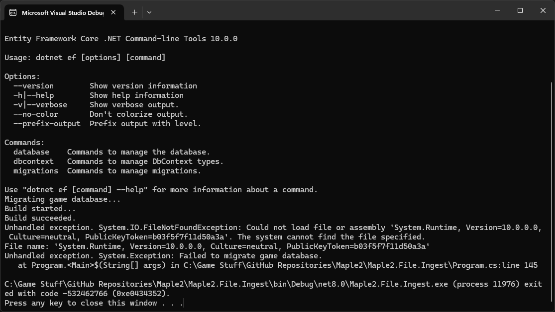Close the Microsoft Visual Studio Debug tab

pyautogui.click(x=113, y=12)
